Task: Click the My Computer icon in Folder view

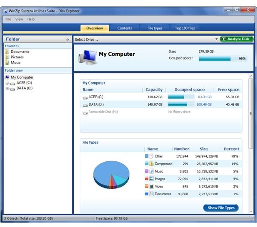Action: (7, 77)
